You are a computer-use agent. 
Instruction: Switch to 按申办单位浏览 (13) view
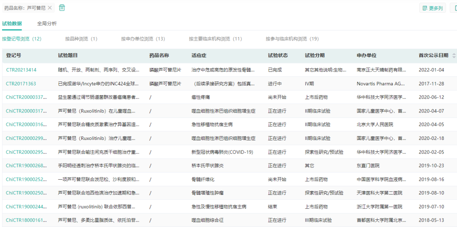click(143, 39)
